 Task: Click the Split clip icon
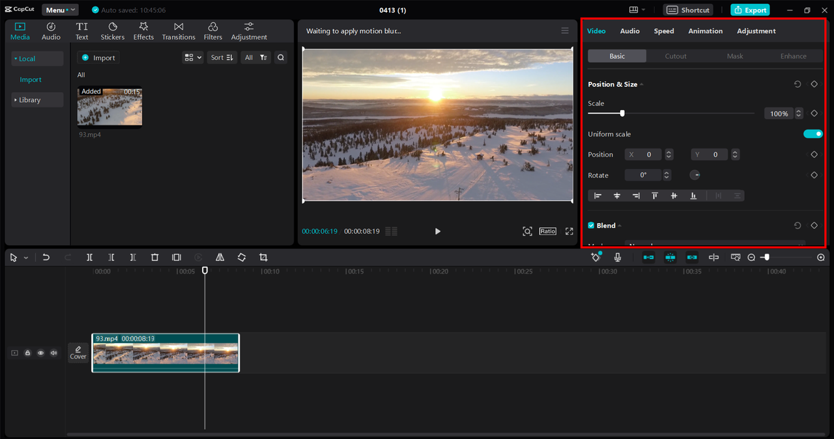(89, 258)
